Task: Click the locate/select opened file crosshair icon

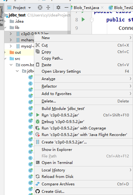Action: pyautogui.click(x=40, y=7)
